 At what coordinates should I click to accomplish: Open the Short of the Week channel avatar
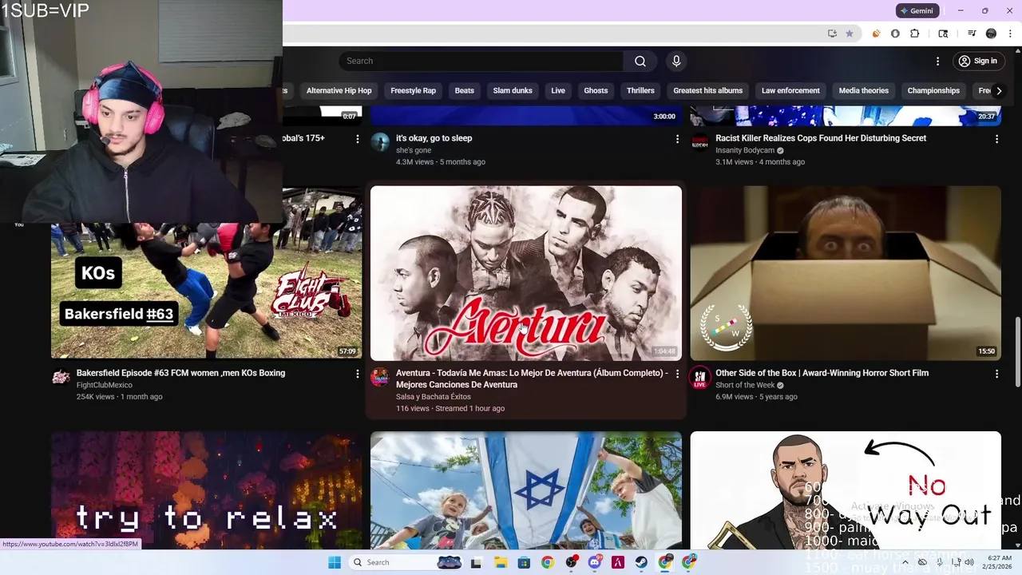(699, 378)
